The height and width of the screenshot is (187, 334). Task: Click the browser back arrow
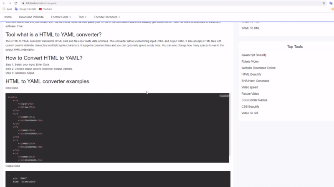tap(4, 3)
